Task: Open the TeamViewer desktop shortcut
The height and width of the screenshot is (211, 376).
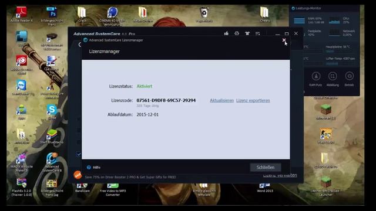Action: [21, 88]
